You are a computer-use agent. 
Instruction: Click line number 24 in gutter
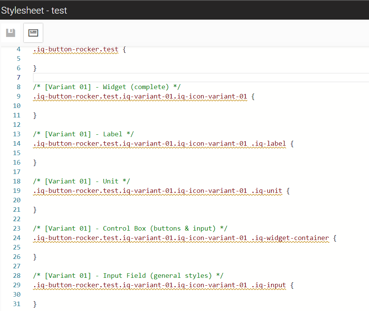pyautogui.click(x=17, y=238)
